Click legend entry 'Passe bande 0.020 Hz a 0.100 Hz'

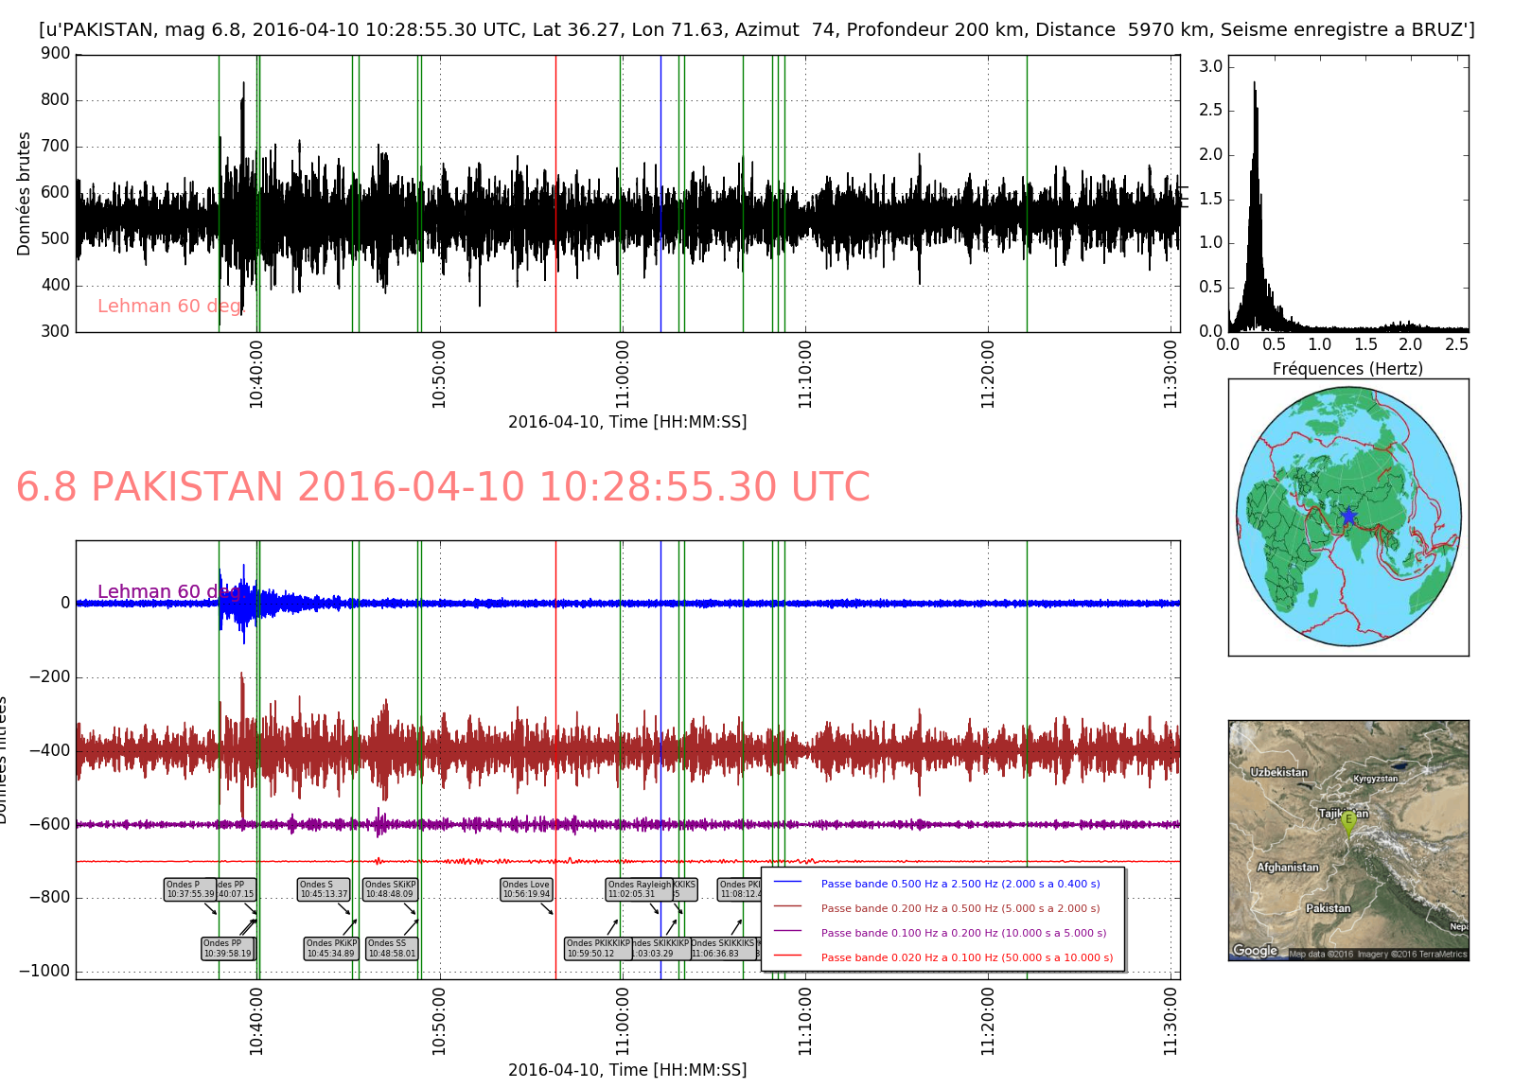pos(967,957)
